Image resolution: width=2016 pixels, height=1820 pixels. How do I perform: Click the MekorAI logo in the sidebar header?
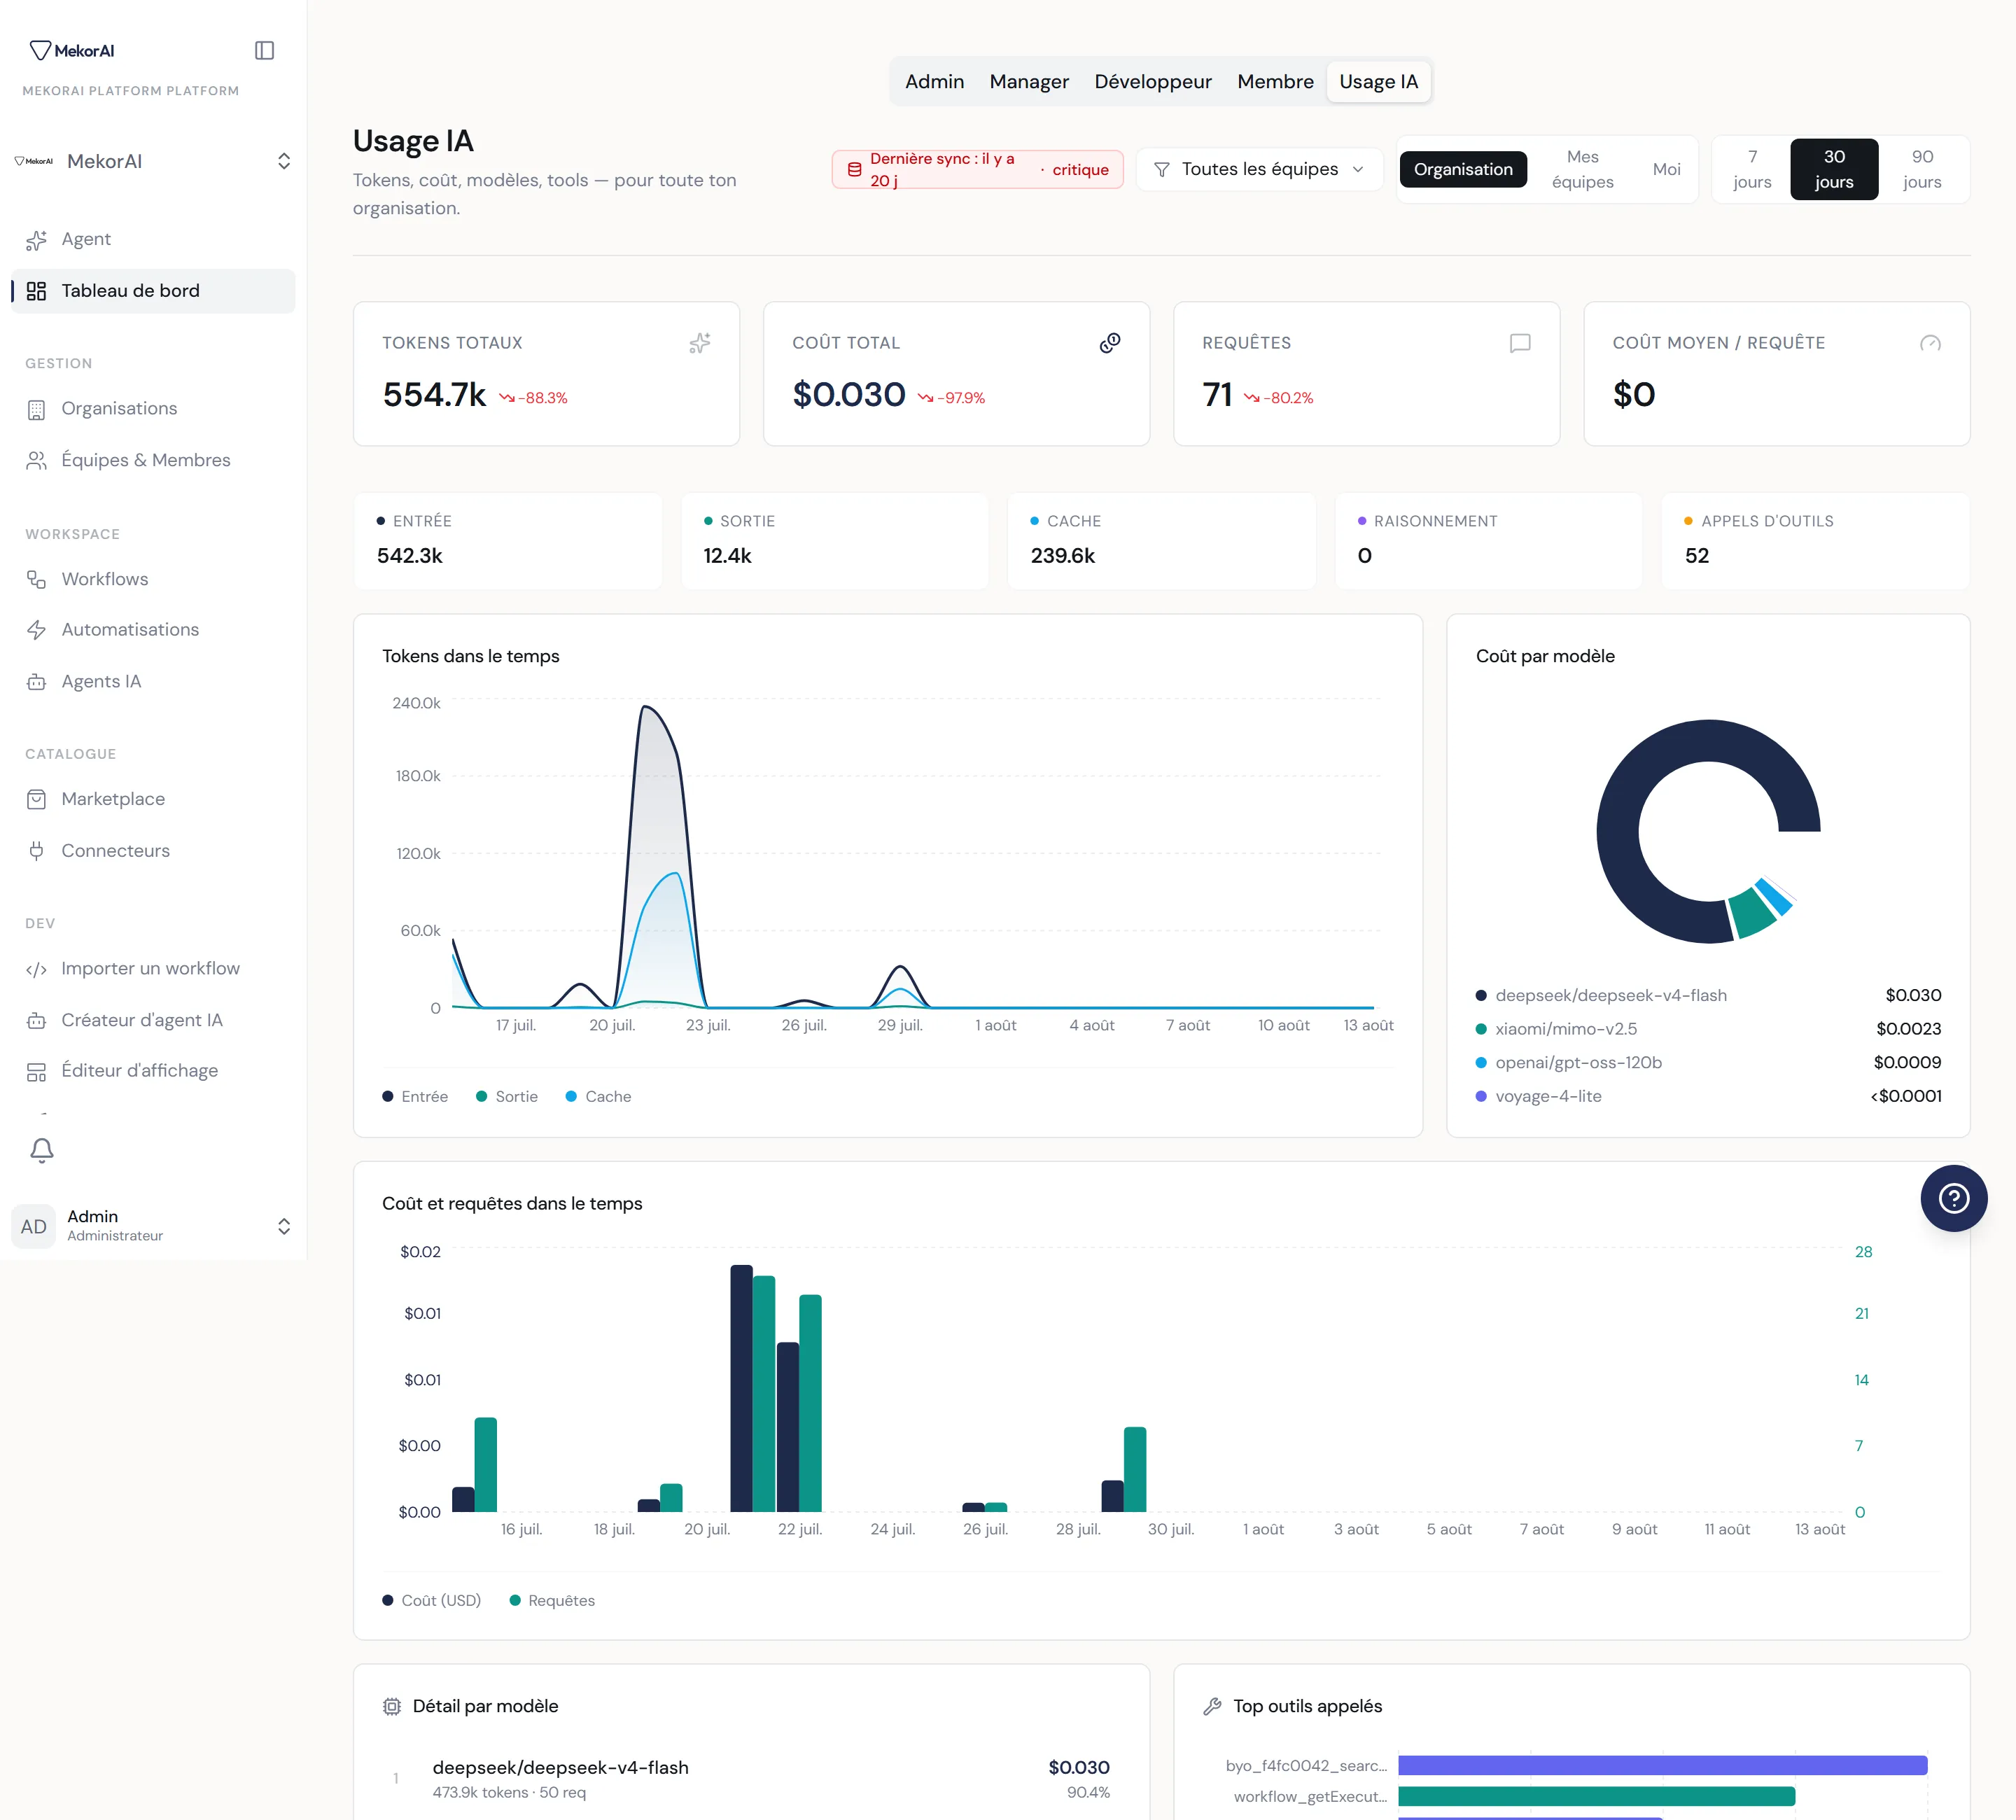click(x=72, y=50)
